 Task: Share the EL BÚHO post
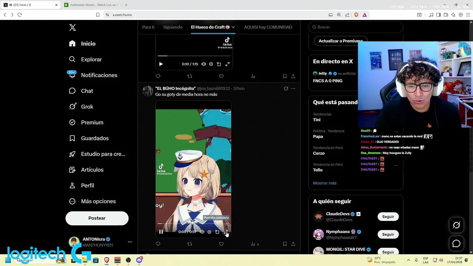coord(293,244)
